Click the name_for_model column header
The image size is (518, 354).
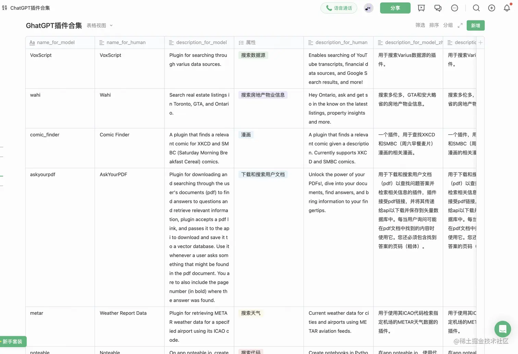pyautogui.click(x=60, y=42)
